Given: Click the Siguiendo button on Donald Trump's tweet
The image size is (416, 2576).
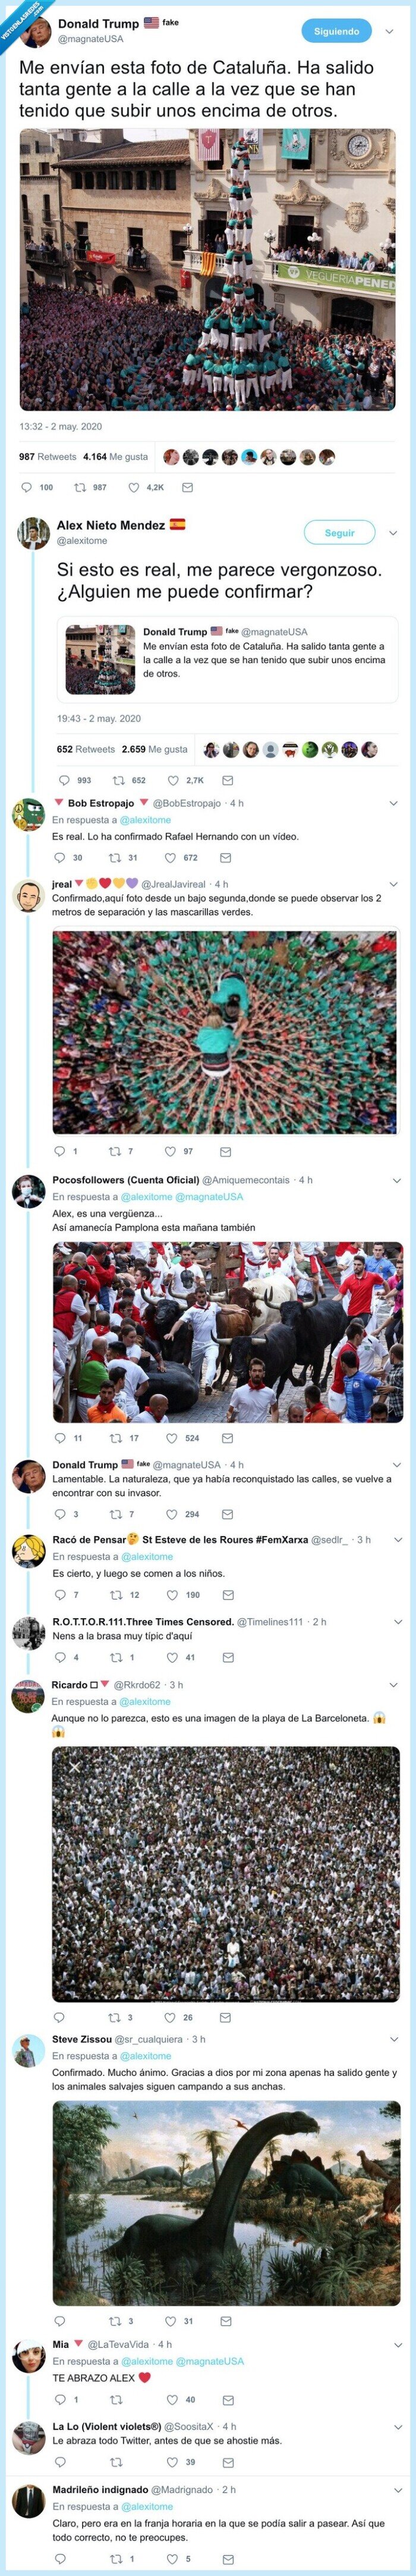Looking at the screenshot, I should tap(336, 31).
